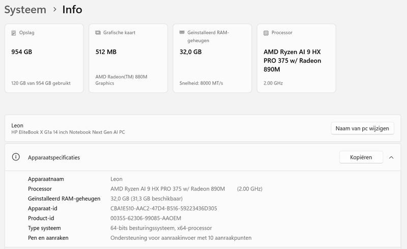Click the Type systeem label

click(x=44, y=228)
